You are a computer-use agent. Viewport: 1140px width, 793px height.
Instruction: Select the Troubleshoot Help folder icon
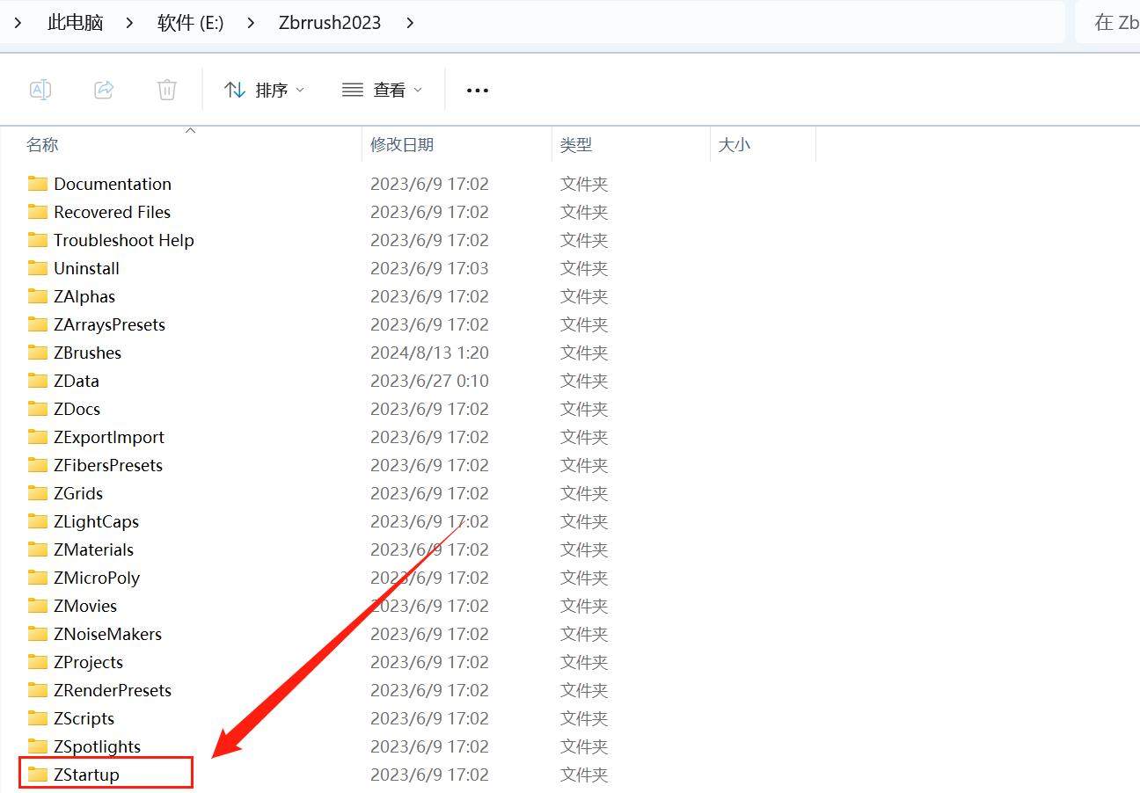[x=38, y=240]
